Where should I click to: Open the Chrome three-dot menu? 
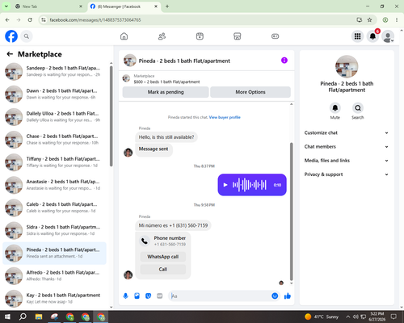[x=397, y=20]
